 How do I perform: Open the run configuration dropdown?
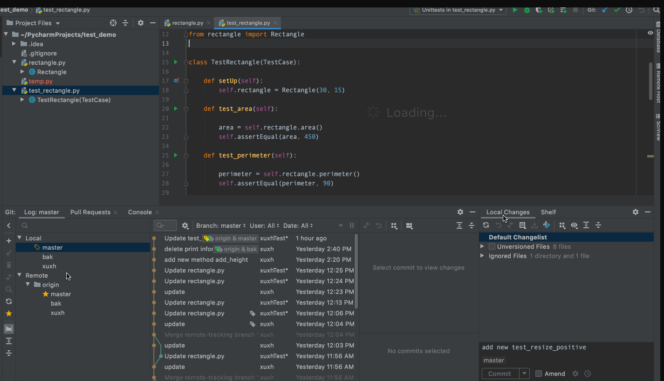458,10
